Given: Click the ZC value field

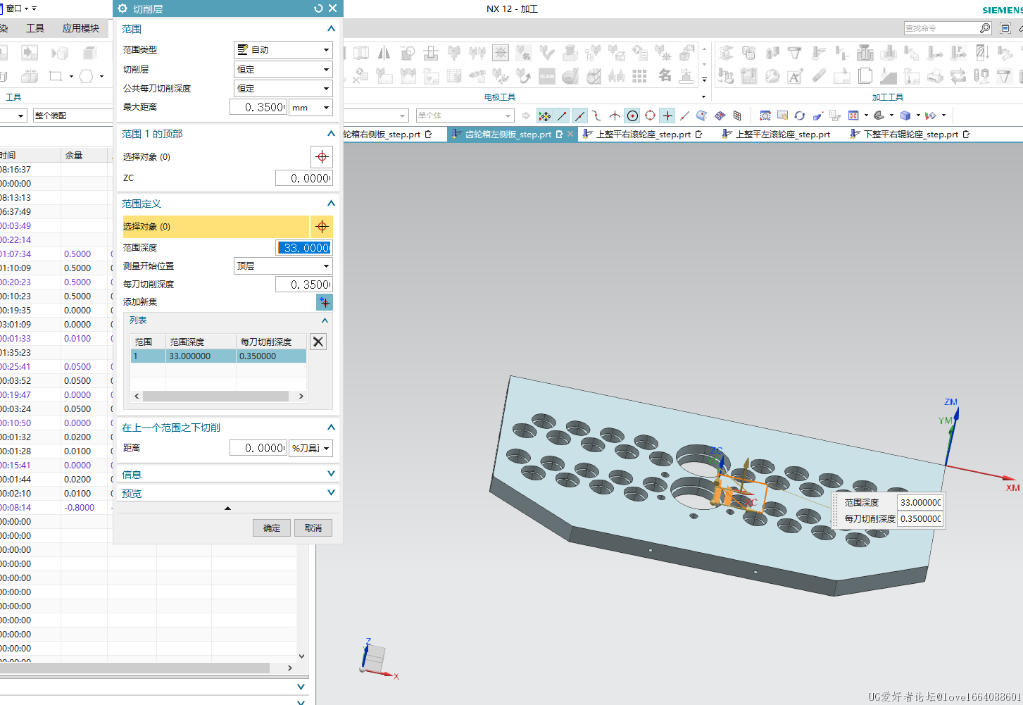Looking at the screenshot, I should tap(303, 178).
